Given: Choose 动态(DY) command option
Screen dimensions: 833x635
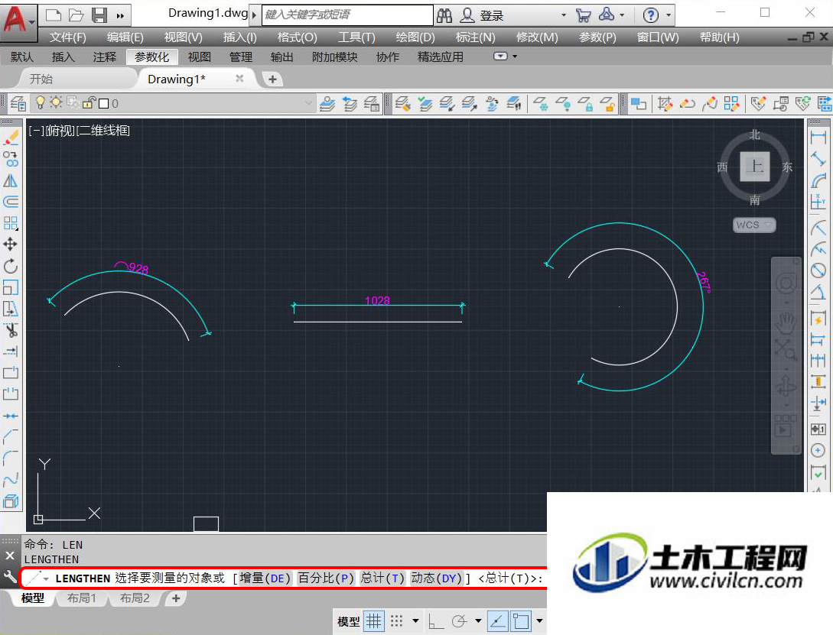Looking at the screenshot, I should [437, 578].
